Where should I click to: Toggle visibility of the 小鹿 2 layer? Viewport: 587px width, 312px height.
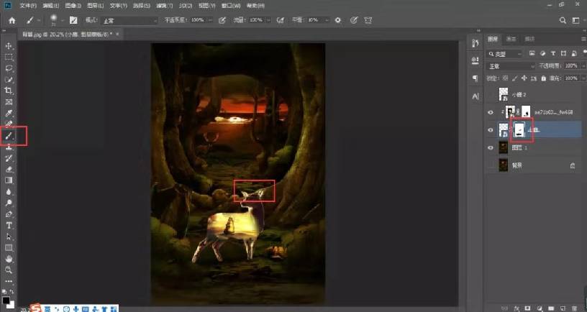pyautogui.click(x=491, y=95)
